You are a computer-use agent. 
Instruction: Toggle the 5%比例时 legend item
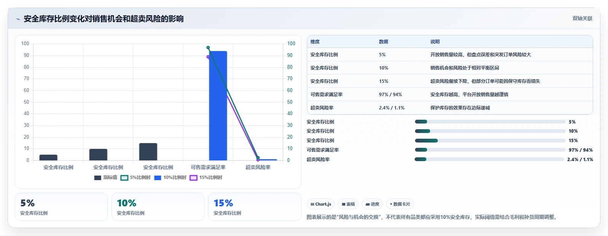tap(136, 177)
